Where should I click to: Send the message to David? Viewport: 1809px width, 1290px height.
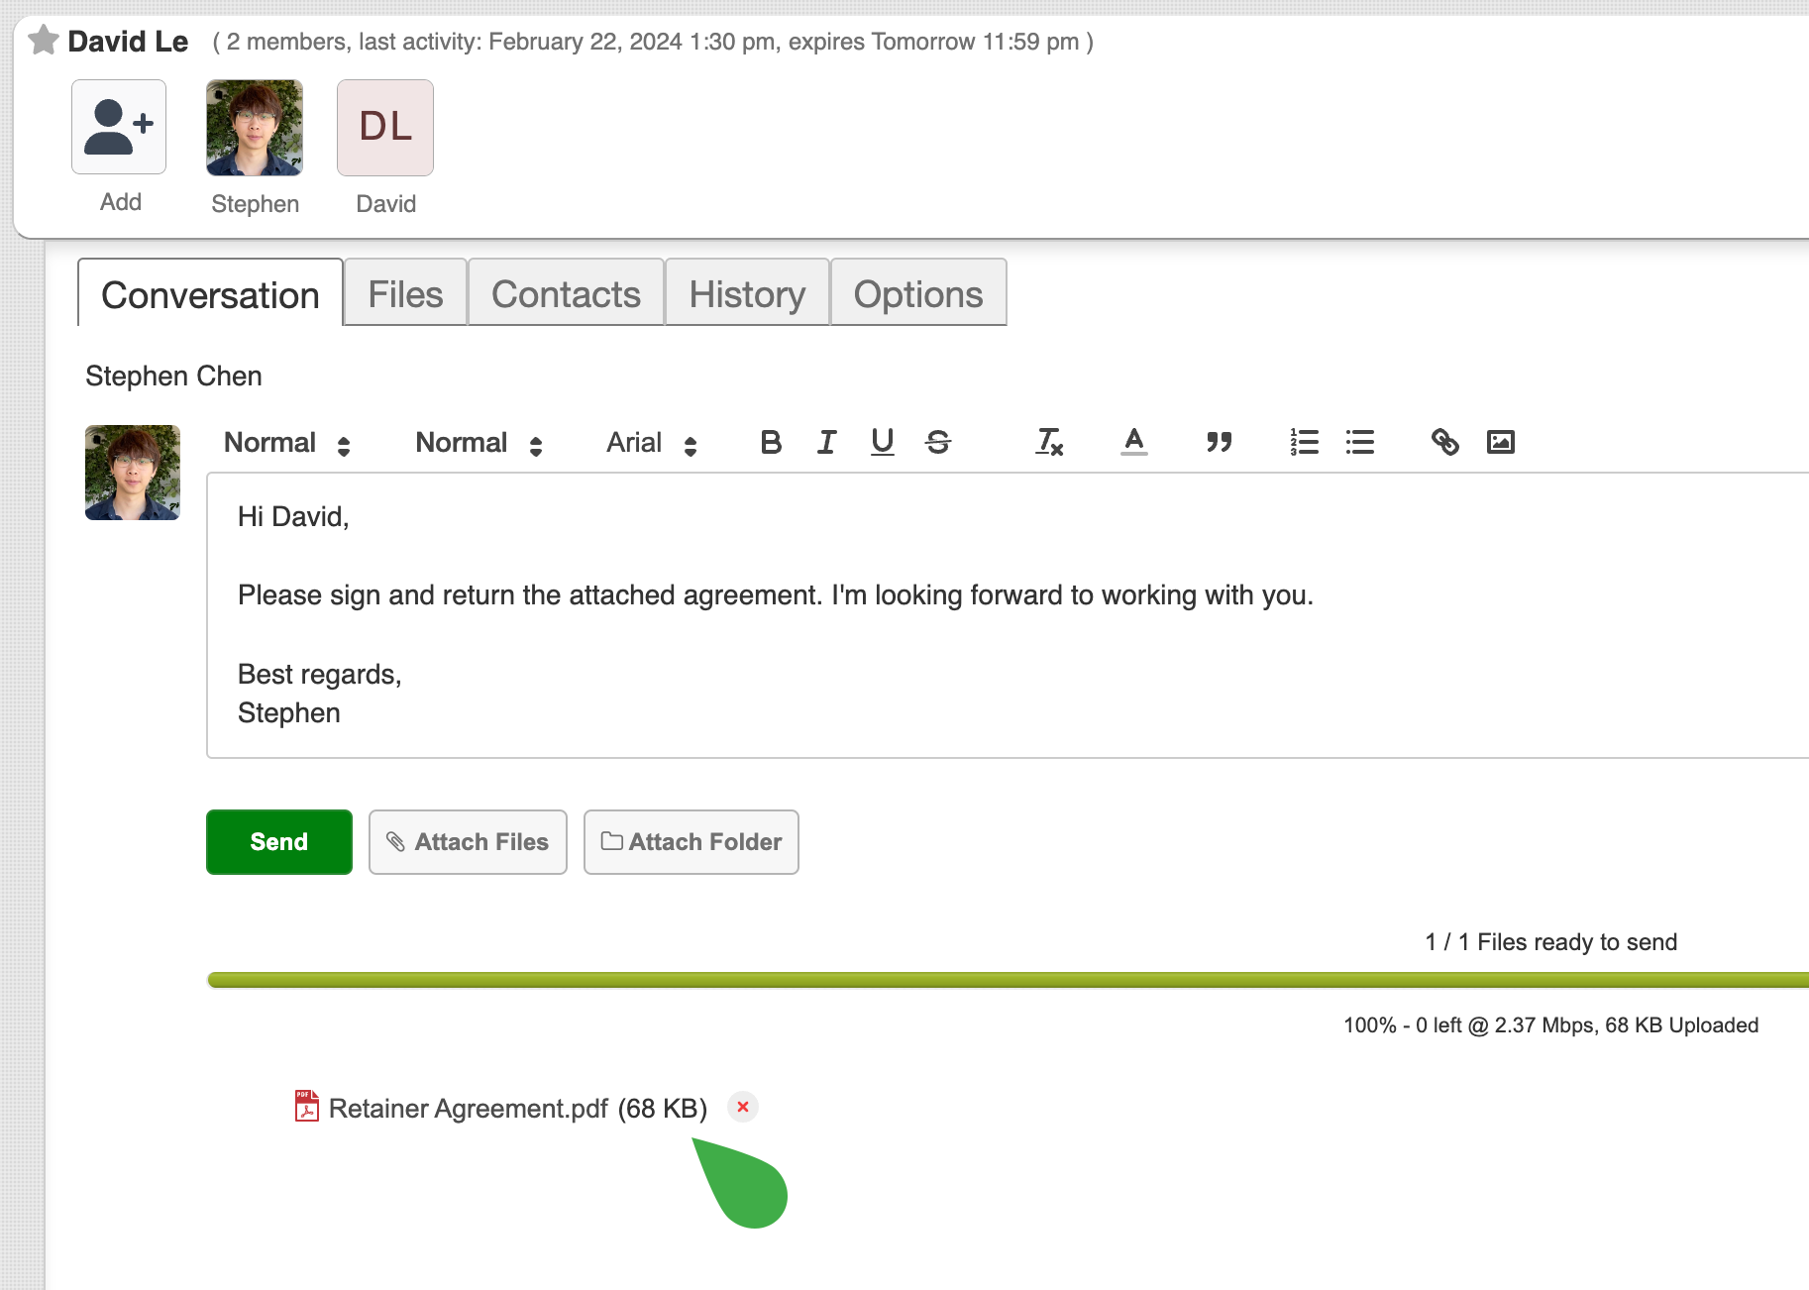(x=278, y=841)
